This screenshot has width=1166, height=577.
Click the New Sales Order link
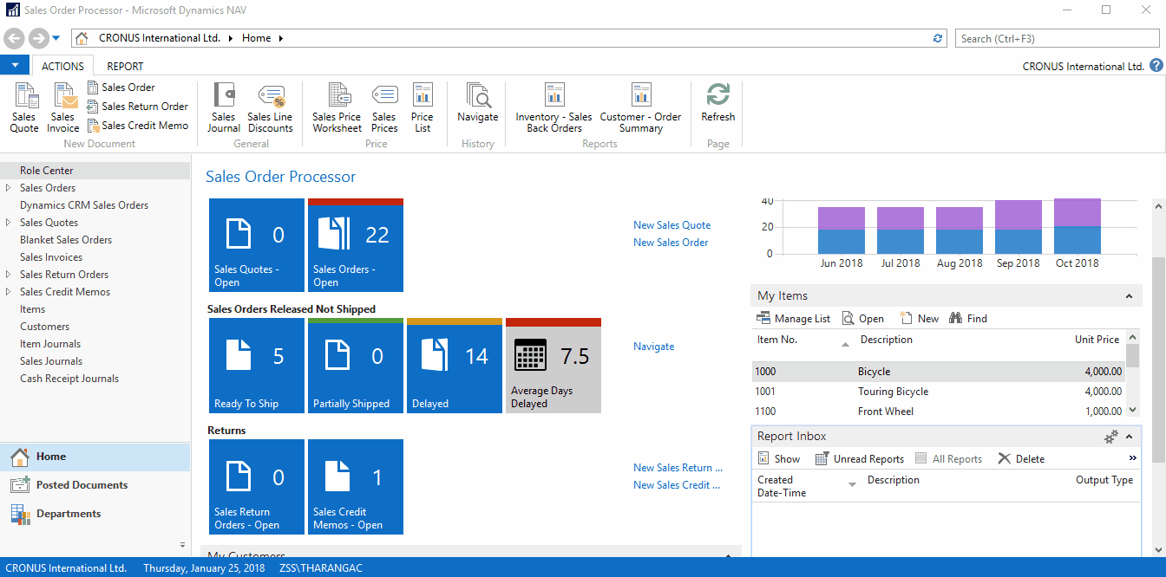[x=671, y=243]
